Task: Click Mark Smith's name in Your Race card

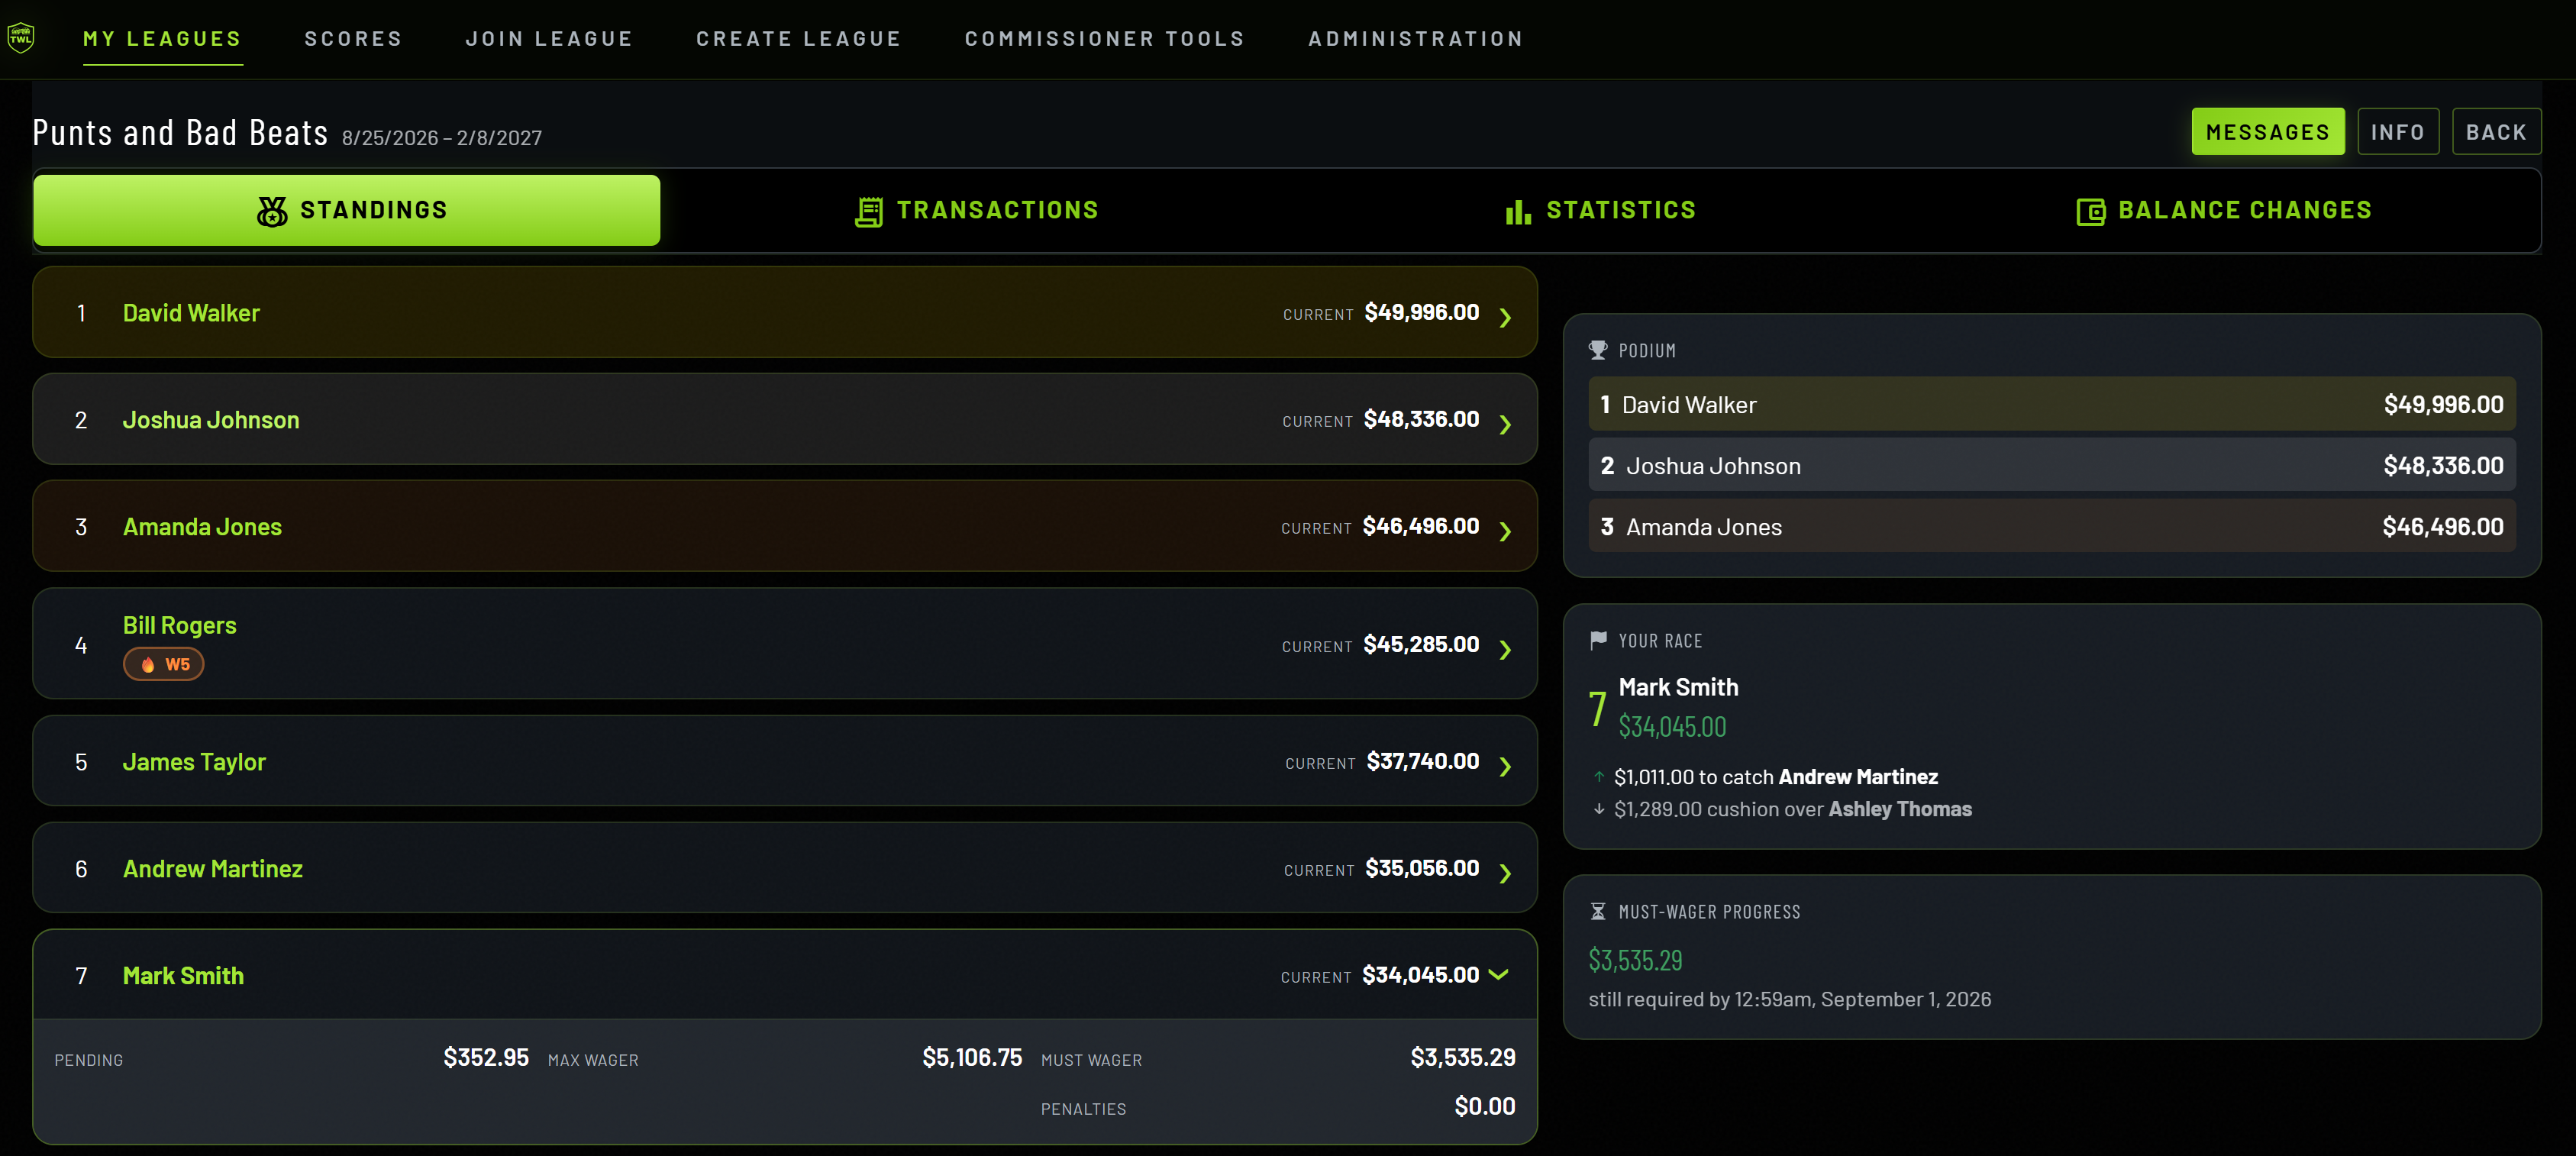Action: point(1678,687)
